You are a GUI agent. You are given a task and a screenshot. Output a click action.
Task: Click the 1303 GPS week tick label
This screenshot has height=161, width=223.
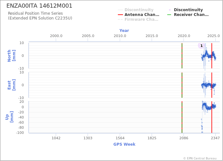(x=88, y=138)
